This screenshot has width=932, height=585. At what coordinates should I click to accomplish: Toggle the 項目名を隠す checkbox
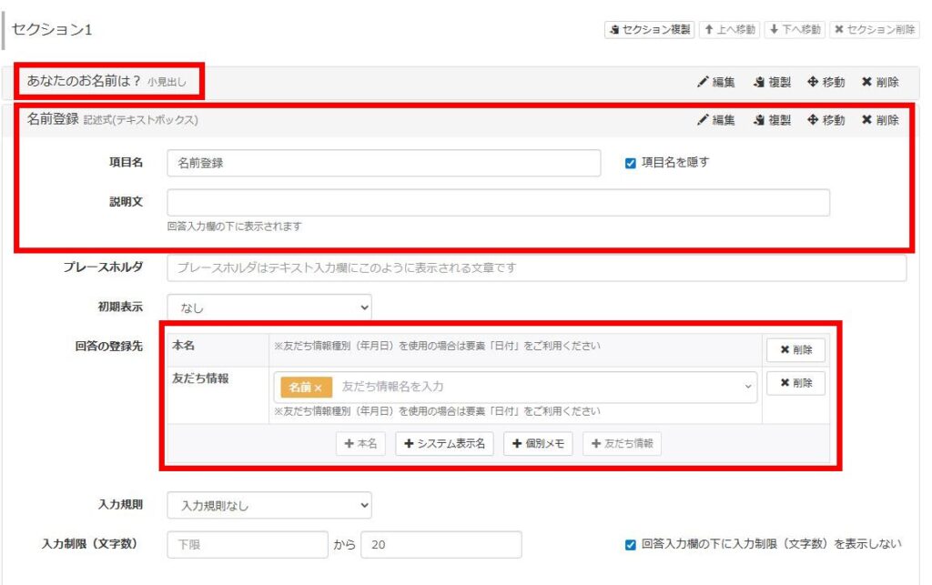click(x=631, y=163)
